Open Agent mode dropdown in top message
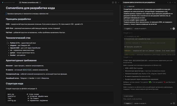Screen dimensions: 177x106 click(x=129, y=29)
